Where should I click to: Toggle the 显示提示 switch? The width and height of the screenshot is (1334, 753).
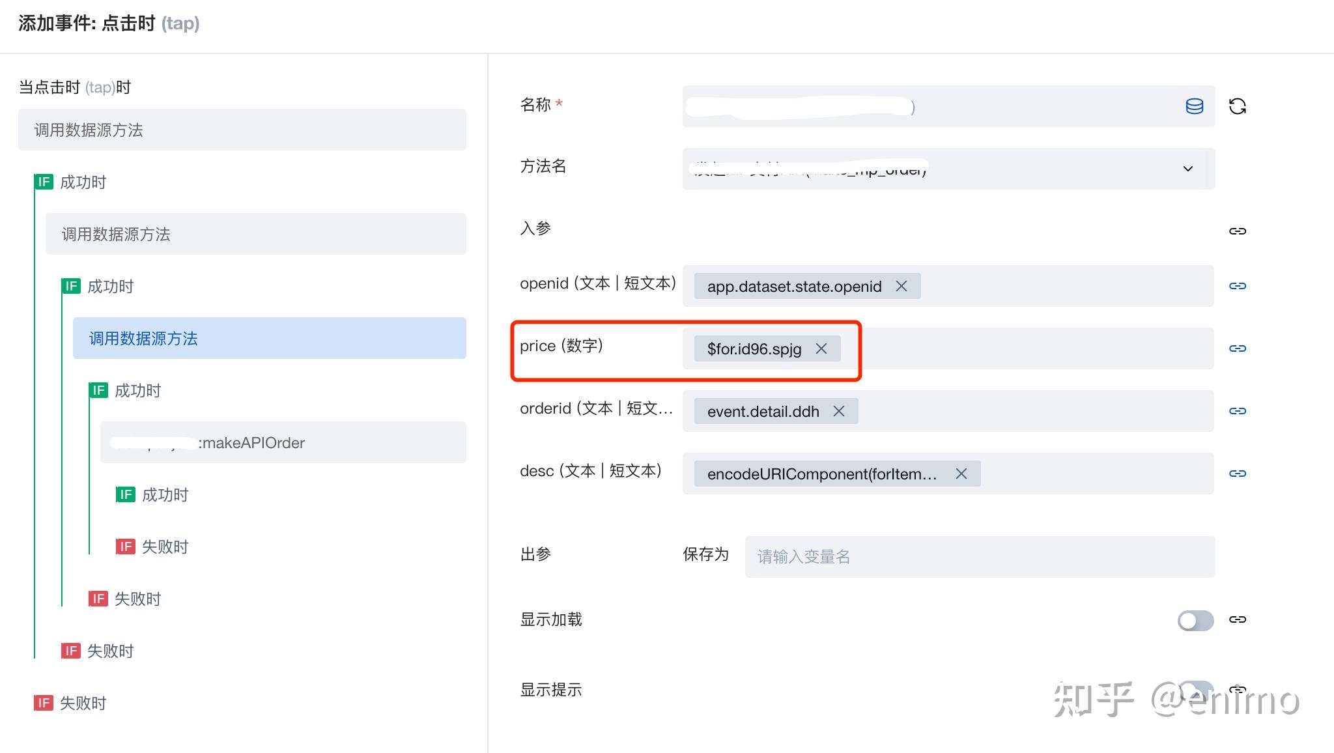coord(1195,690)
